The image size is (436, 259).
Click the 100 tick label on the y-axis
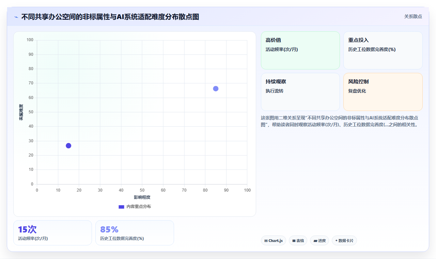pyautogui.click(x=30, y=40)
